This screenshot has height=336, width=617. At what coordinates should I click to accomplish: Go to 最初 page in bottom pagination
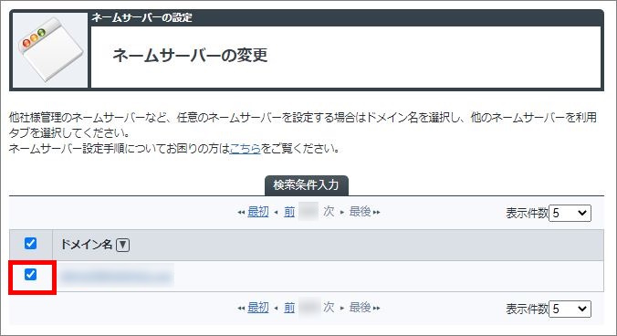(x=258, y=308)
